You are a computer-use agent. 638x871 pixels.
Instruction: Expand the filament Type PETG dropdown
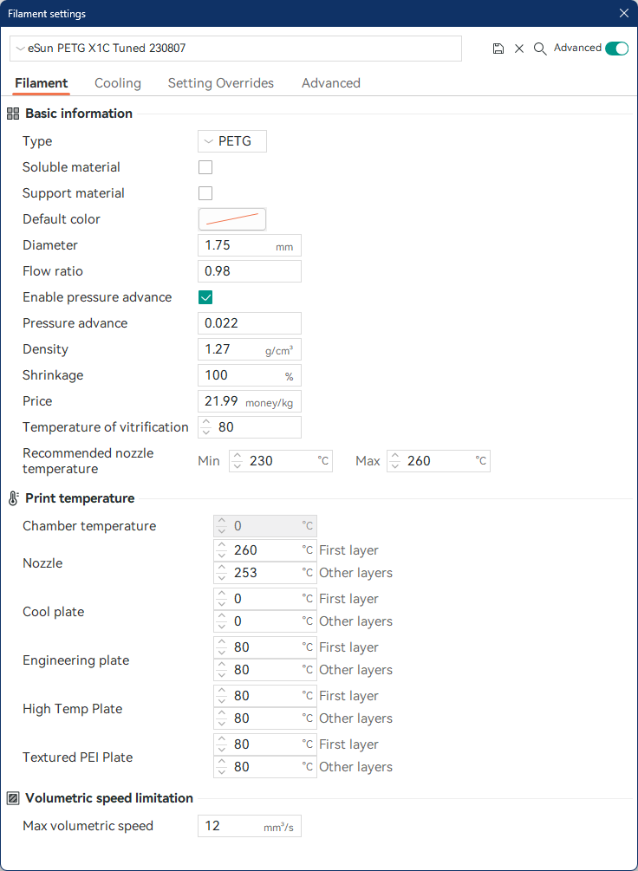(x=232, y=141)
